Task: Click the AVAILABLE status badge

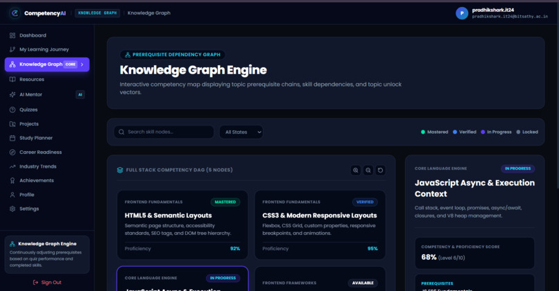Action: (x=363, y=283)
